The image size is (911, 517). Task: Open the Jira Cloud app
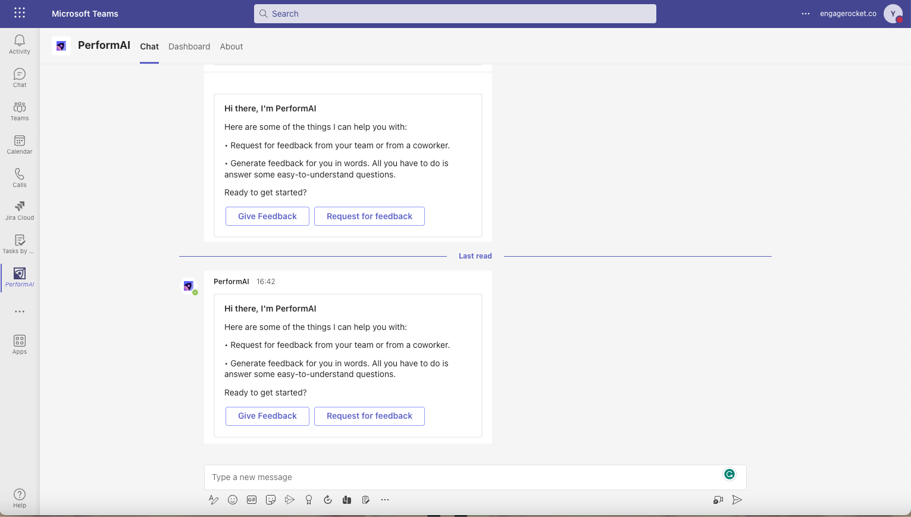(x=20, y=210)
